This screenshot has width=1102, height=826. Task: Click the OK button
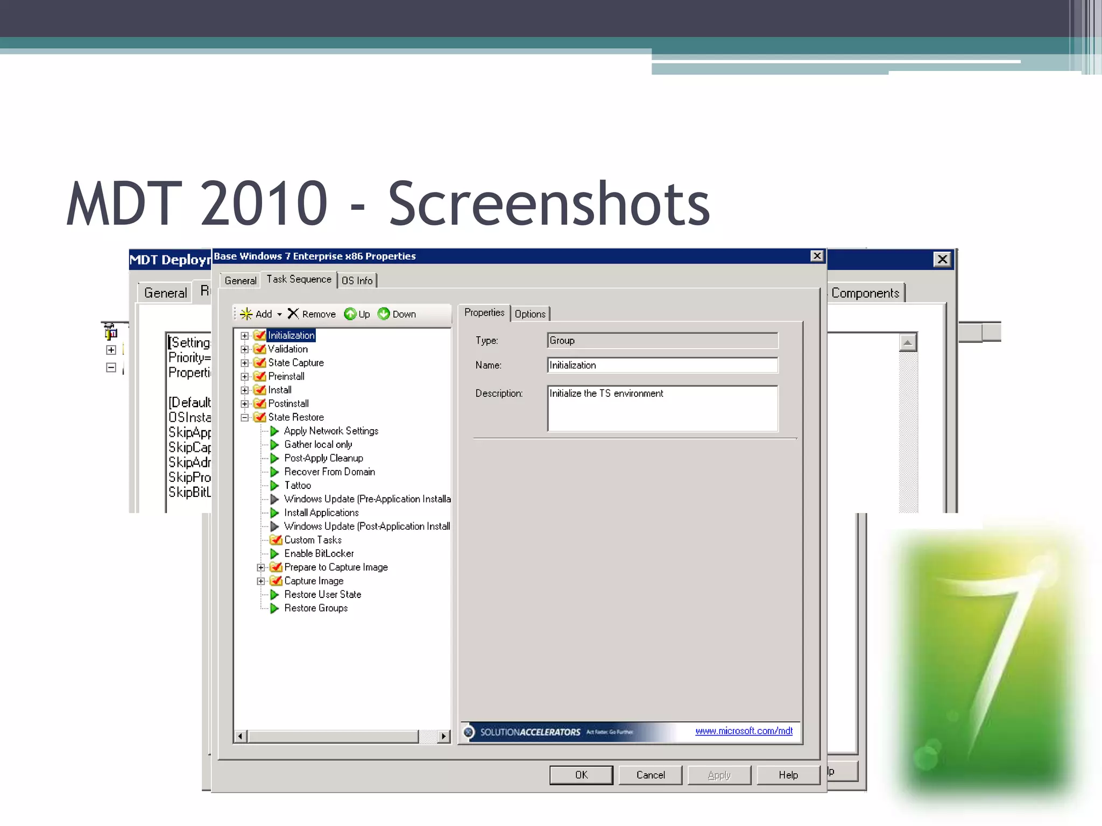[581, 775]
